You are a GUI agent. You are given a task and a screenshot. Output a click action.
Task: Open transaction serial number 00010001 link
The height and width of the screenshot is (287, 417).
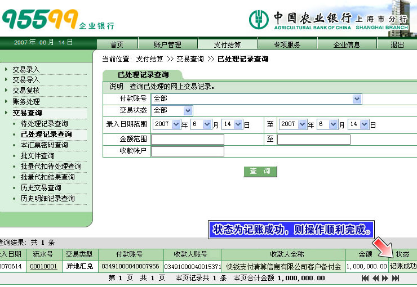43,266
